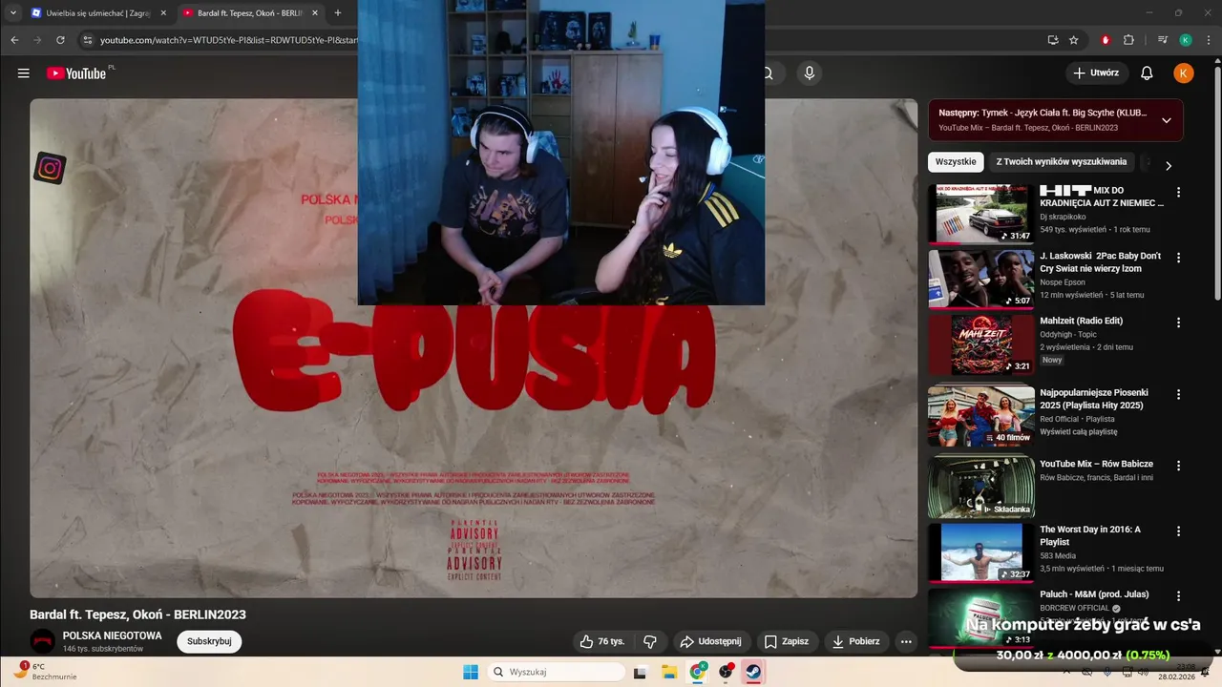
Task: Subscribe with the Subskrybuj button
Action: click(x=209, y=641)
